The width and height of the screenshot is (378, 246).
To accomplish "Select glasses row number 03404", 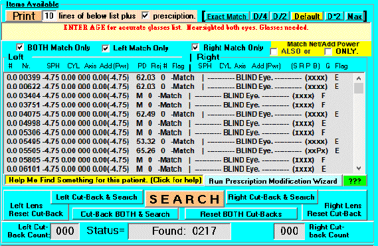I will pyautogui.click(x=179, y=95).
